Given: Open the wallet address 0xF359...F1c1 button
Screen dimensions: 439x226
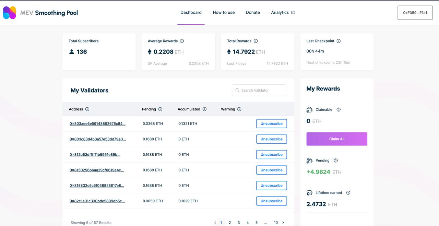Looking at the screenshot, I should [x=415, y=13].
